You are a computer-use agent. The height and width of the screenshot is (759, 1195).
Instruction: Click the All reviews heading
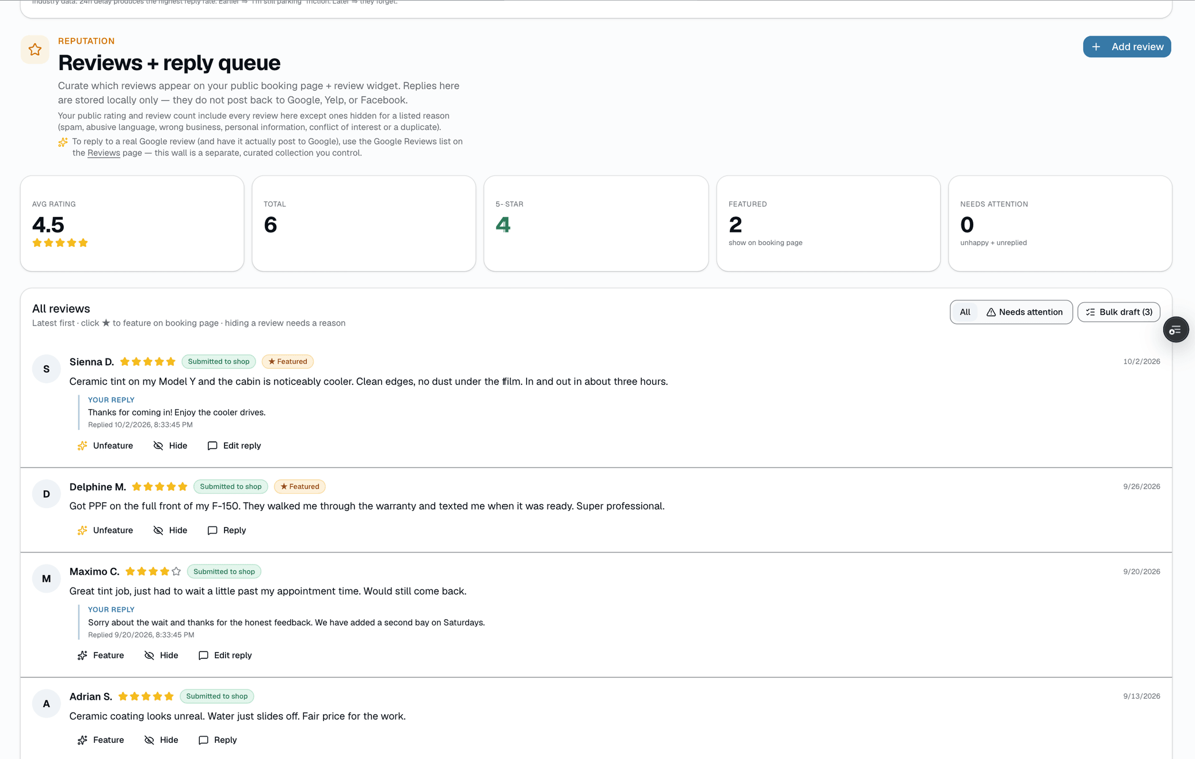coord(61,308)
